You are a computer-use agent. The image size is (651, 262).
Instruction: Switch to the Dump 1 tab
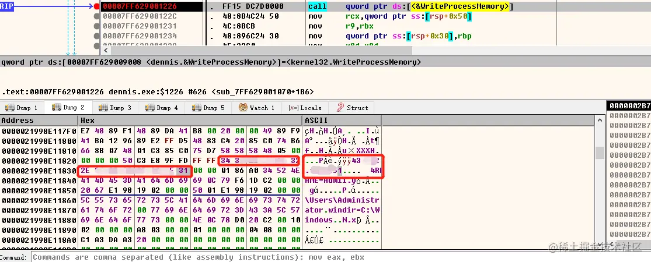tap(22, 108)
